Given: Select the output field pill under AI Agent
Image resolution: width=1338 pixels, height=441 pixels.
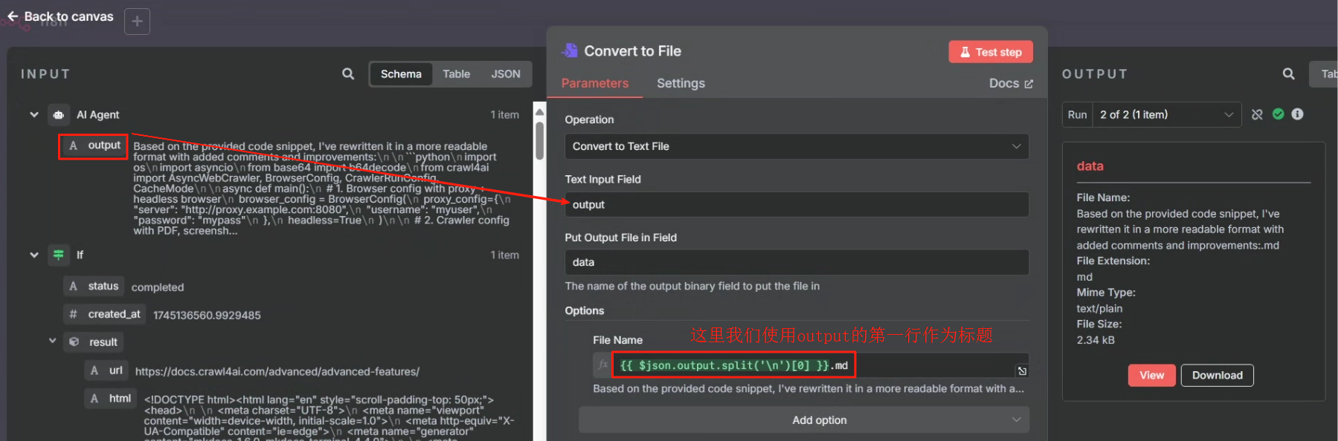Looking at the screenshot, I should point(94,146).
